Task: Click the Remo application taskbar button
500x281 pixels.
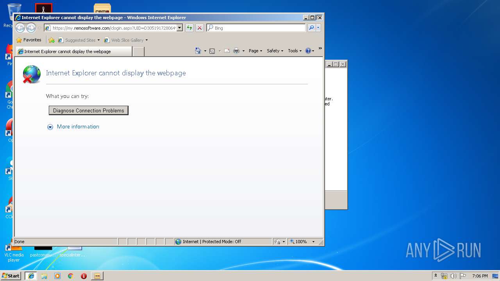Action: coord(97,276)
